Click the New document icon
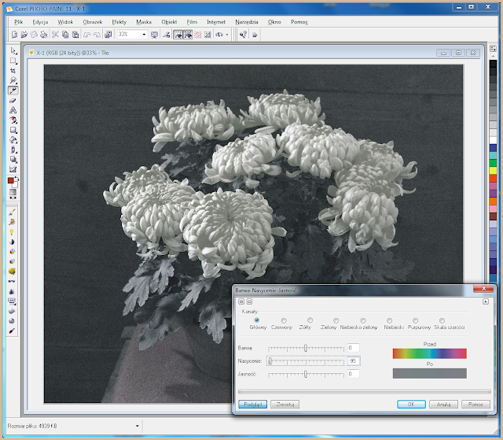The height and width of the screenshot is (440, 503). point(14,35)
